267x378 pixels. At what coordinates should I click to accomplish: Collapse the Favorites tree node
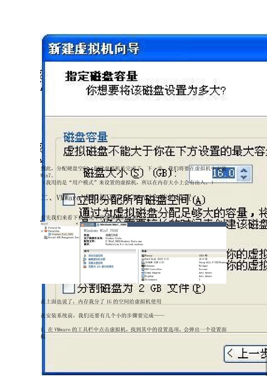coord(42,231)
